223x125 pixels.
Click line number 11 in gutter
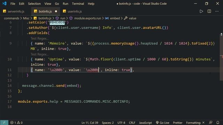pos(9,70)
